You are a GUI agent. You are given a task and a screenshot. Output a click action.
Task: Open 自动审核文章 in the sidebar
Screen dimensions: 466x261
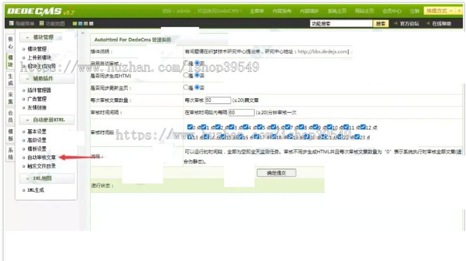click(x=41, y=157)
